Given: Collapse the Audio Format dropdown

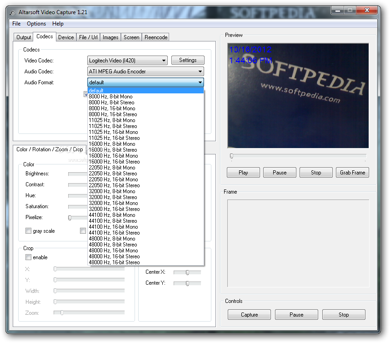Looking at the screenshot, I should pyautogui.click(x=145, y=82).
